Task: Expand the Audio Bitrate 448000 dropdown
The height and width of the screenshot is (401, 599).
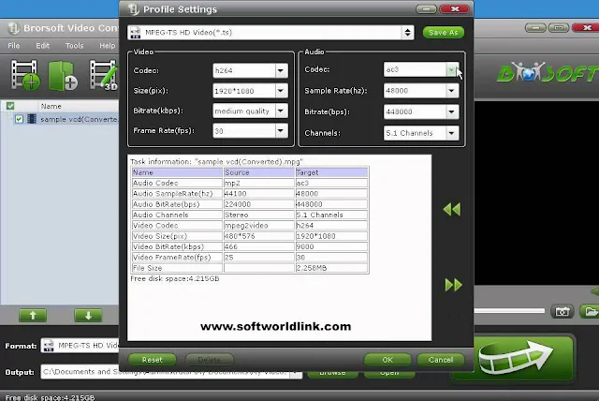Action: click(451, 111)
